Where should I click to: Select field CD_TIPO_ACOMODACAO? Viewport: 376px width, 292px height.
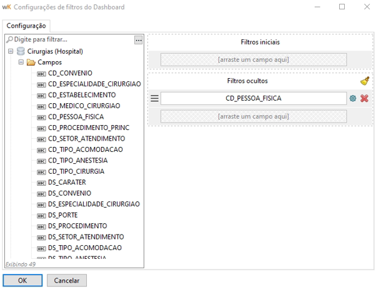(86, 149)
